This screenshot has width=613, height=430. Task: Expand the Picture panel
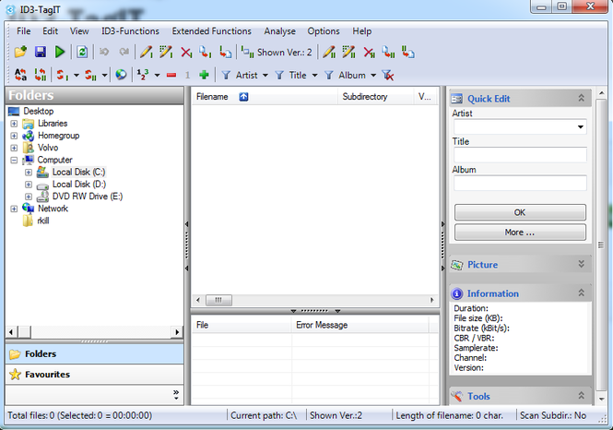click(581, 265)
